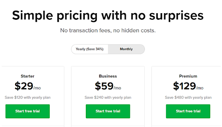Switch billing to Yearly (Save 34%)
This screenshot has width=222, height=127.
point(90,49)
